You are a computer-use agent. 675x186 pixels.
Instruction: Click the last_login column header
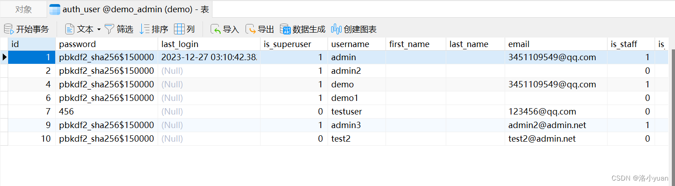pyautogui.click(x=209, y=44)
